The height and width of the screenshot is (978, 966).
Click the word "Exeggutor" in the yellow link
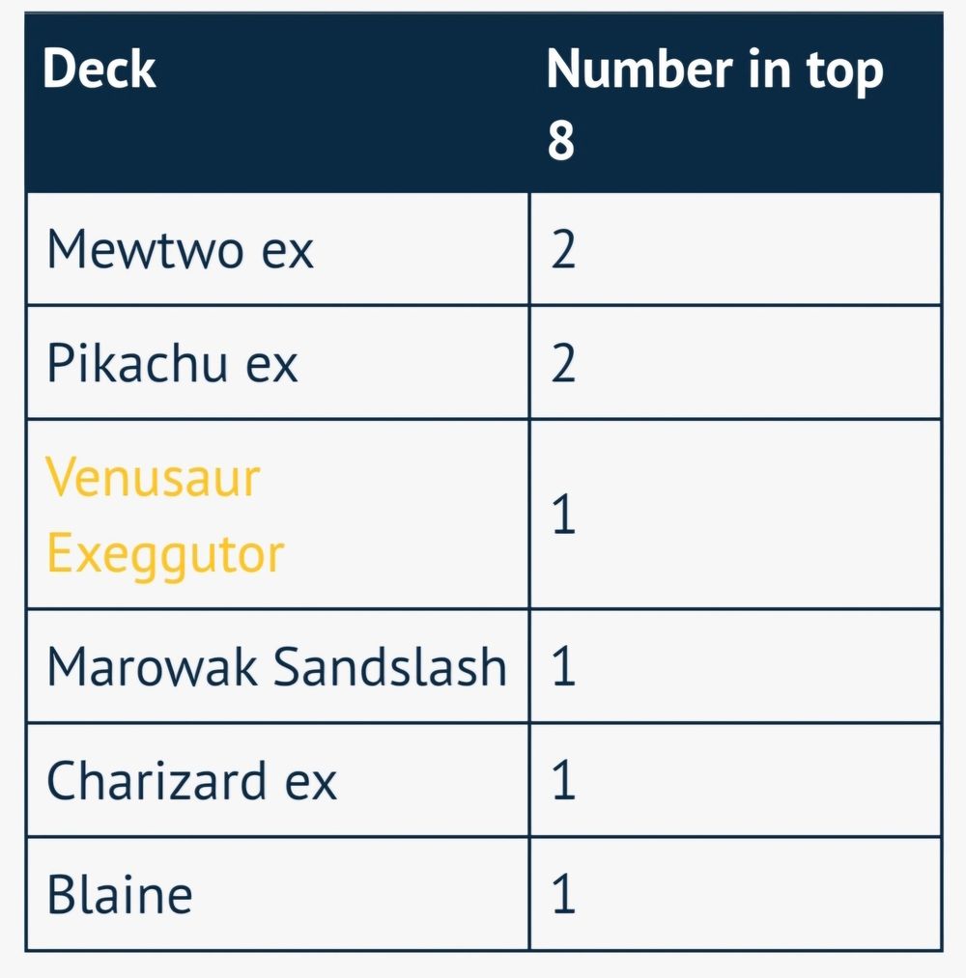tap(165, 553)
